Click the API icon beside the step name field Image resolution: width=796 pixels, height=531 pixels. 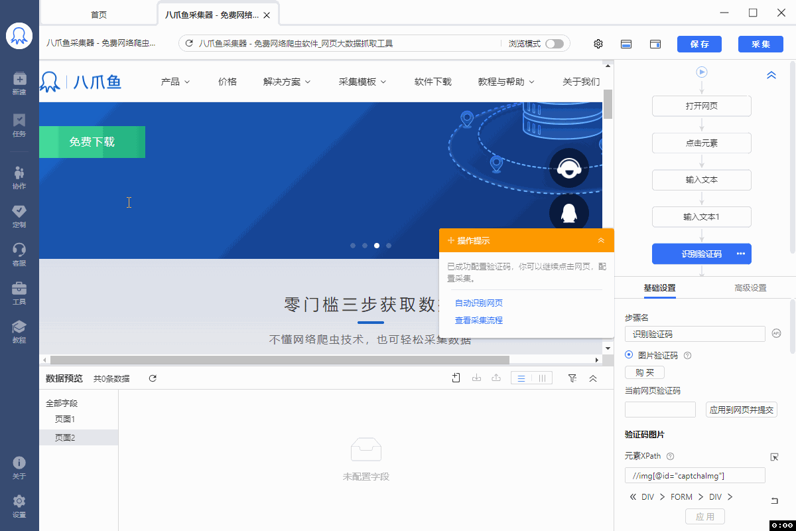(776, 333)
